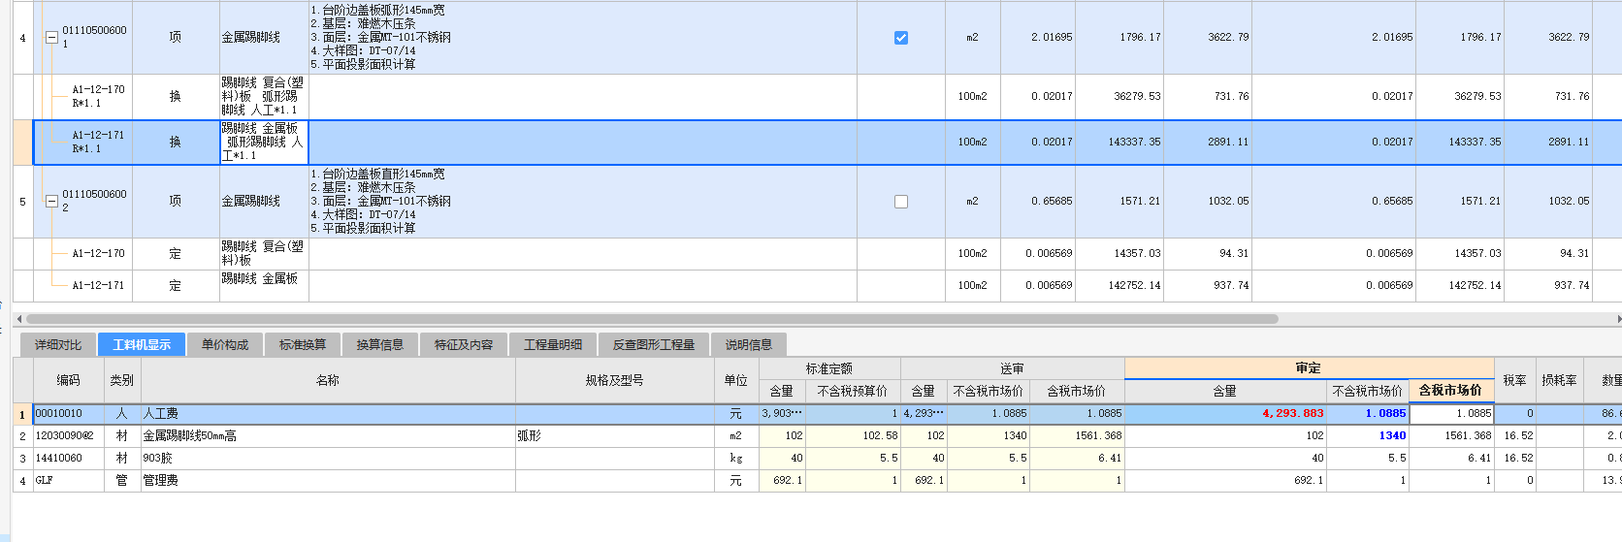This screenshot has height=542, width=1622.
Task: Select the 金属踢脚线50mm高 name cell
Action: [x=328, y=435]
